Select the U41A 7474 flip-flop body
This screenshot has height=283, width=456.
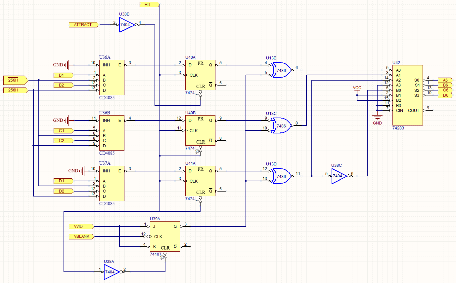click(200, 181)
